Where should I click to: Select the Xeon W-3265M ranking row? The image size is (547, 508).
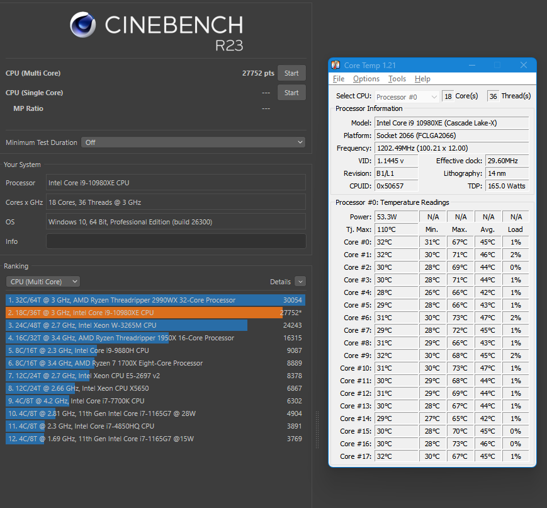[x=155, y=325]
